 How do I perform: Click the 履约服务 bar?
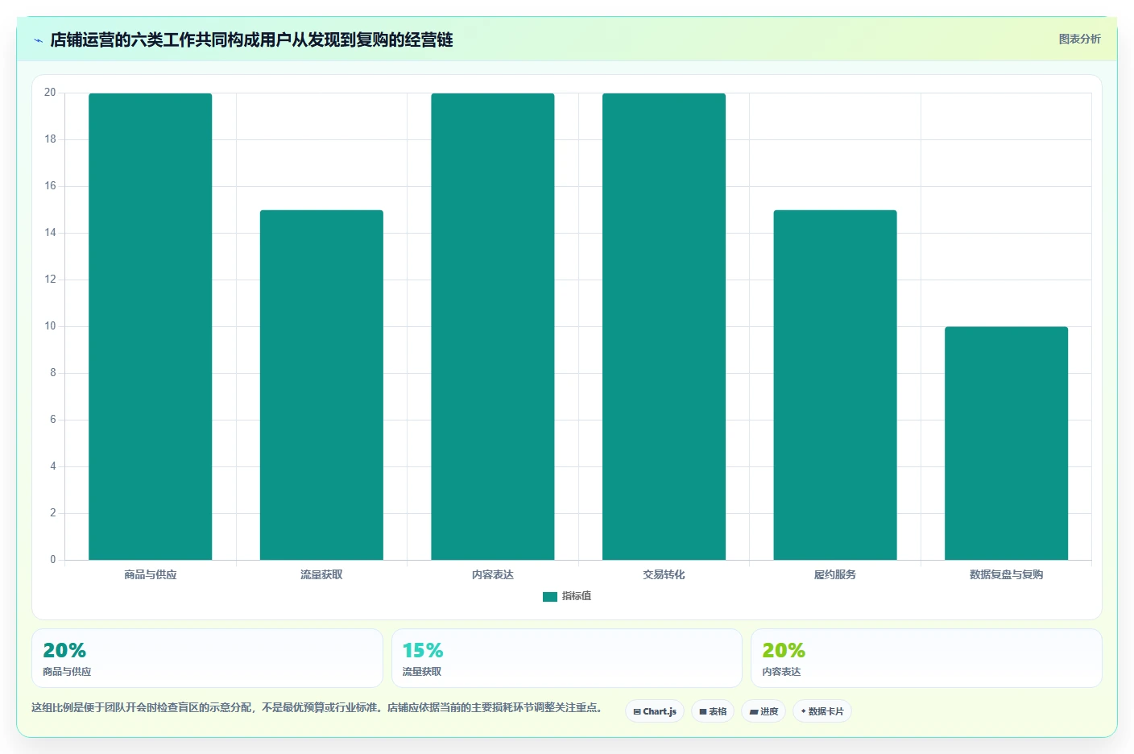[835, 385]
